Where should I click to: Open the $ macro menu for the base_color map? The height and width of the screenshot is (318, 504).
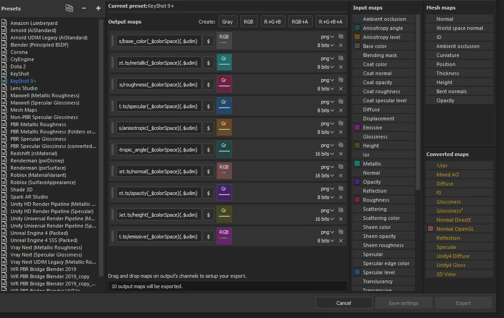pyautogui.click(x=208, y=41)
